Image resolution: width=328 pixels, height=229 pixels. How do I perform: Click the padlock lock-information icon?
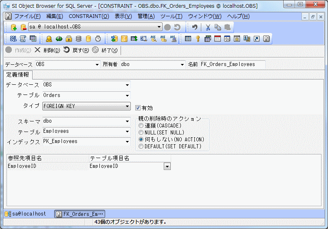tap(69, 39)
